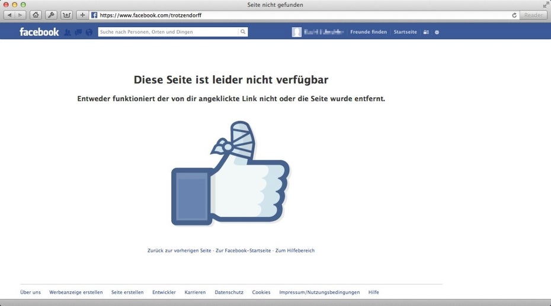Open Impressum/Nutzungsbedingungen footer link
Image resolution: width=551 pixels, height=306 pixels.
click(319, 292)
